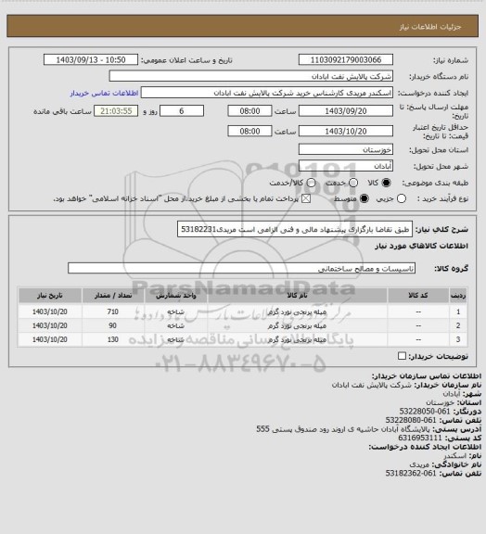Click the delivery province field خوزستان
Viewport: 486px width, 534px height.
(x=346, y=149)
